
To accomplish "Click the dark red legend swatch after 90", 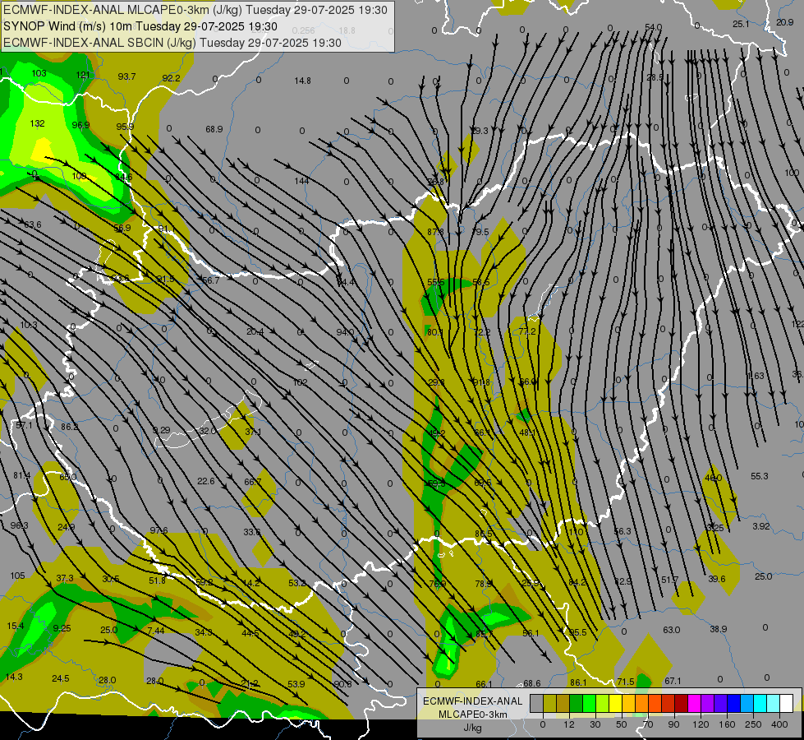I will coord(681,704).
